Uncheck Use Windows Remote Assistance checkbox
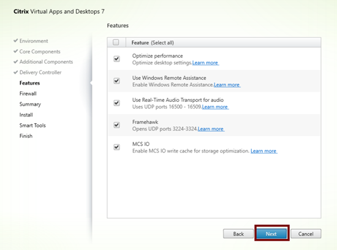The width and height of the screenshot is (337, 250). coord(116,81)
